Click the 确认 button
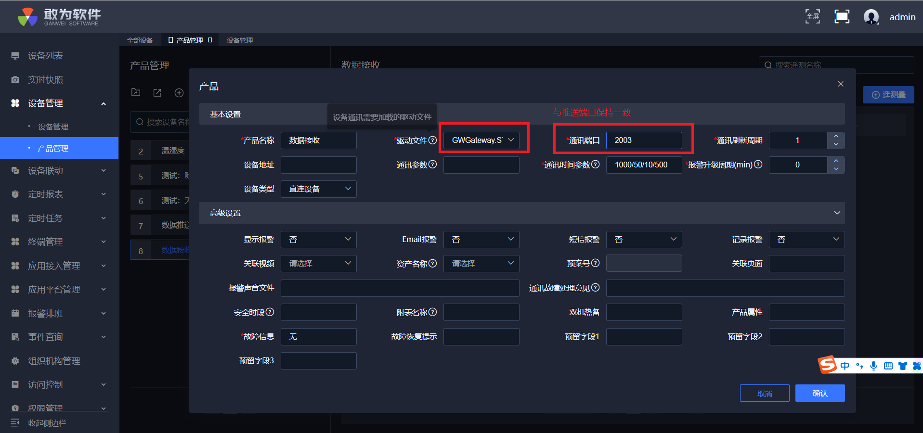 click(x=820, y=393)
